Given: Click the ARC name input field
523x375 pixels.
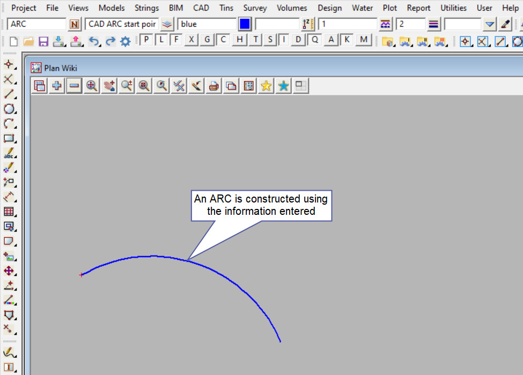Looking at the screenshot, I should tap(36, 24).
